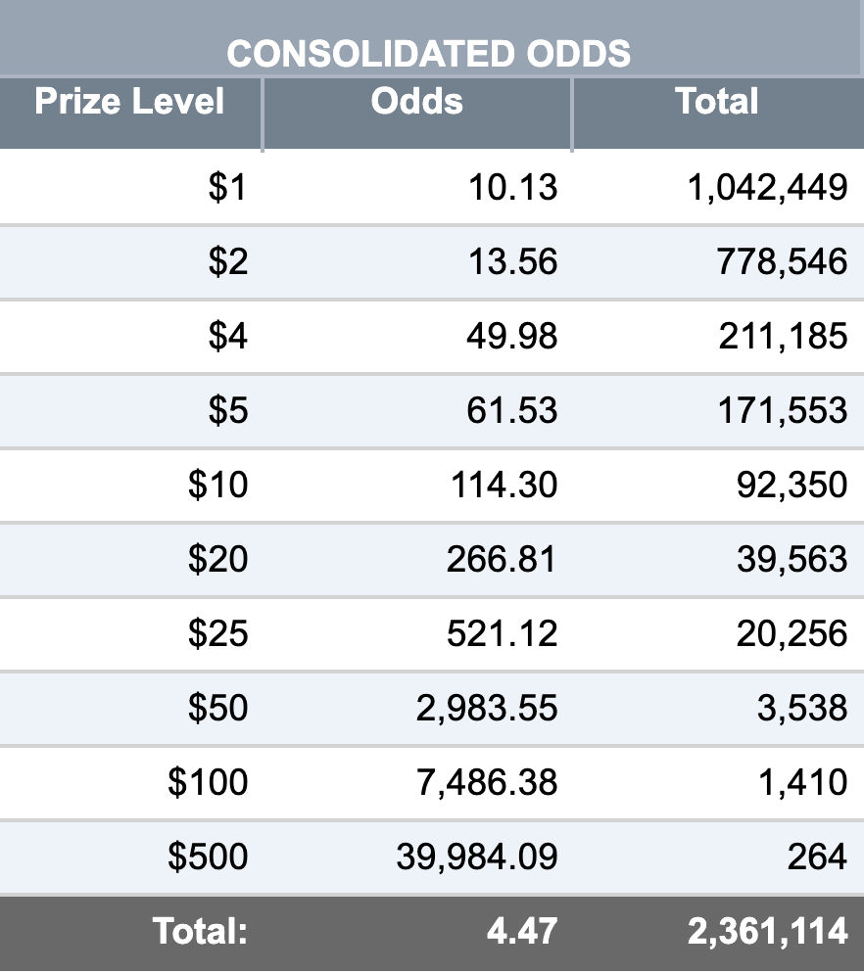Click the 778,546 total value
This screenshot has width=864, height=973.
click(x=782, y=261)
